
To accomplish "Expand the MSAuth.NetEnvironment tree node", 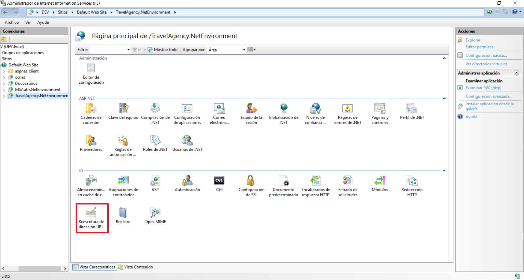I will point(4,90).
